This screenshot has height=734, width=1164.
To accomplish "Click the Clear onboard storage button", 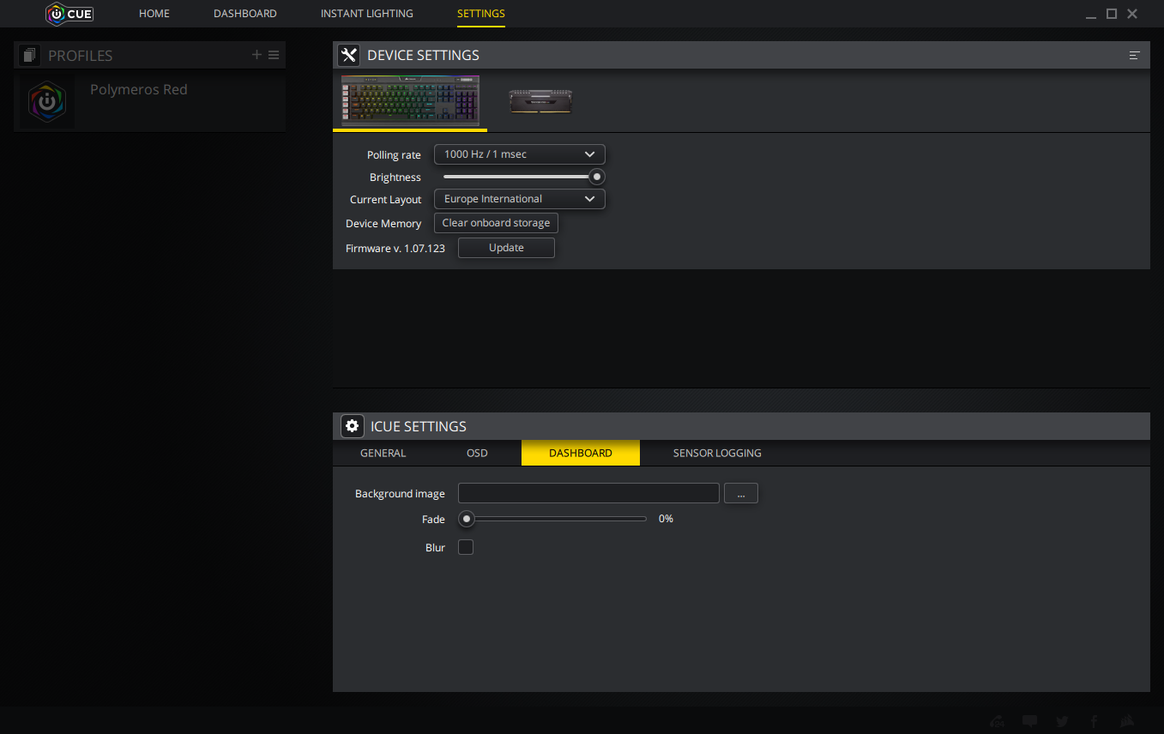I will click(x=496, y=223).
